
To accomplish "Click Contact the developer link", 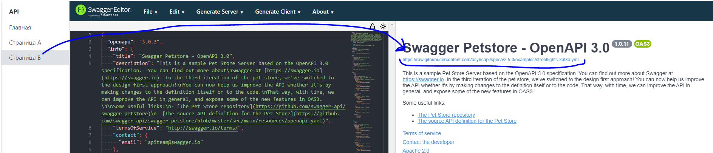I will 428,142.
